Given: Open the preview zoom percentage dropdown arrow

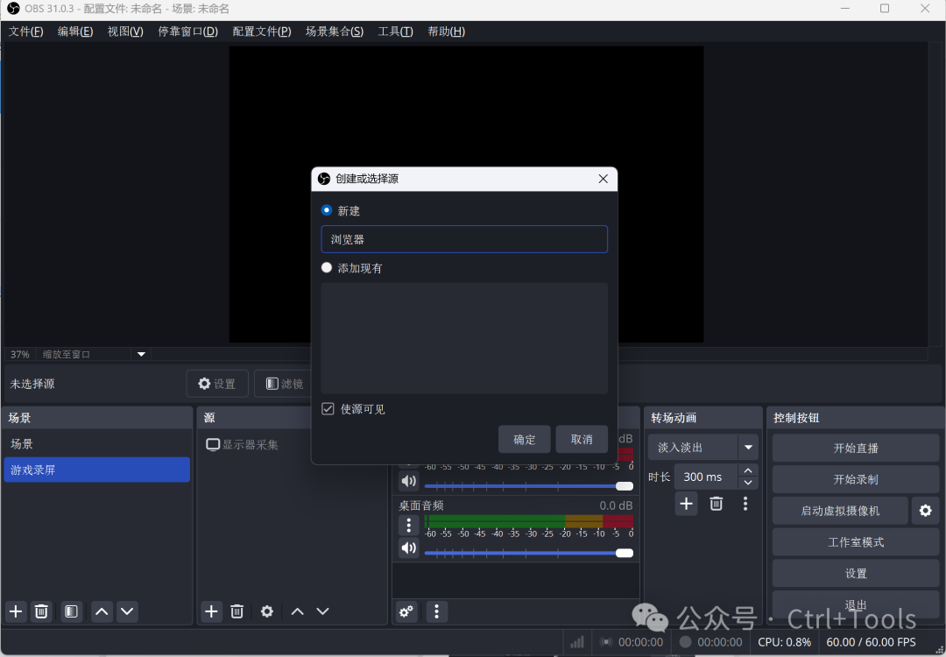Looking at the screenshot, I should pyautogui.click(x=141, y=355).
